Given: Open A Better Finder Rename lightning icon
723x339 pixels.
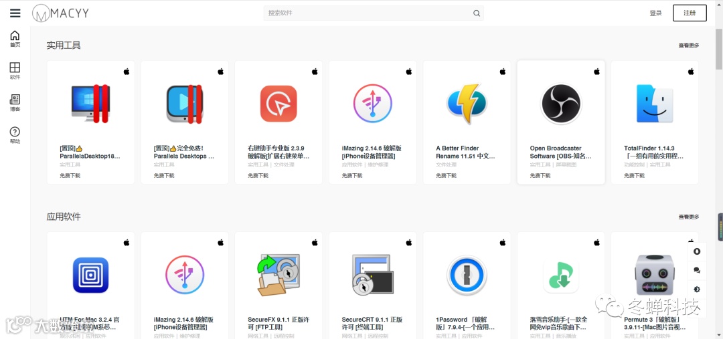Looking at the screenshot, I should [x=467, y=104].
